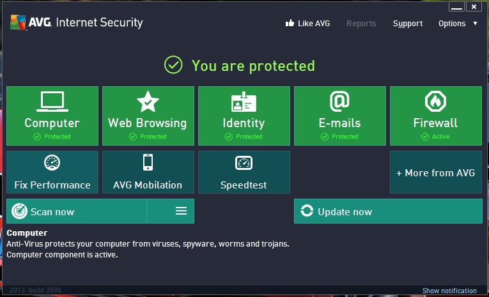Click the Firewall flame icon
Screen dimensions: 489x297
pyautogui.click(x=435, y=102)
